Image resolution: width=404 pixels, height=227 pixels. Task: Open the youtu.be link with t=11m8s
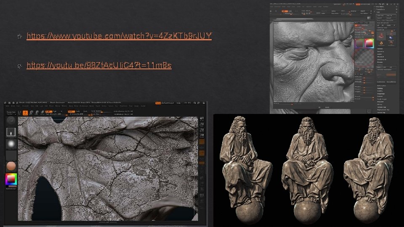tap(99, 66)
